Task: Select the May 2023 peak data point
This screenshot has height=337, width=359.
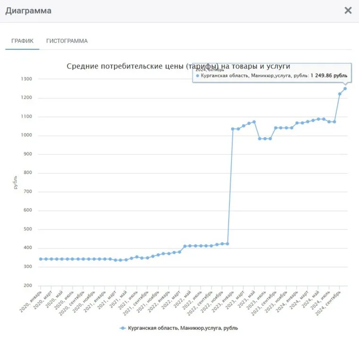Action: [254, 122]
